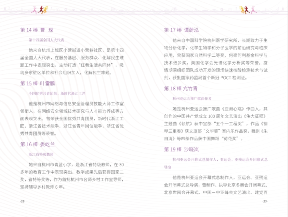The image size is (288, 217).
Task: Click the page number 23 at bottom right
Action: coord(265,201)
